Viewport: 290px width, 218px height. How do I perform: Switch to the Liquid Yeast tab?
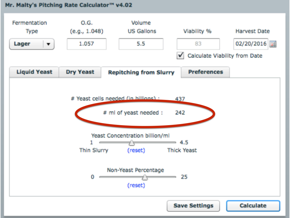pyautogui.click(x=34, y=72)
